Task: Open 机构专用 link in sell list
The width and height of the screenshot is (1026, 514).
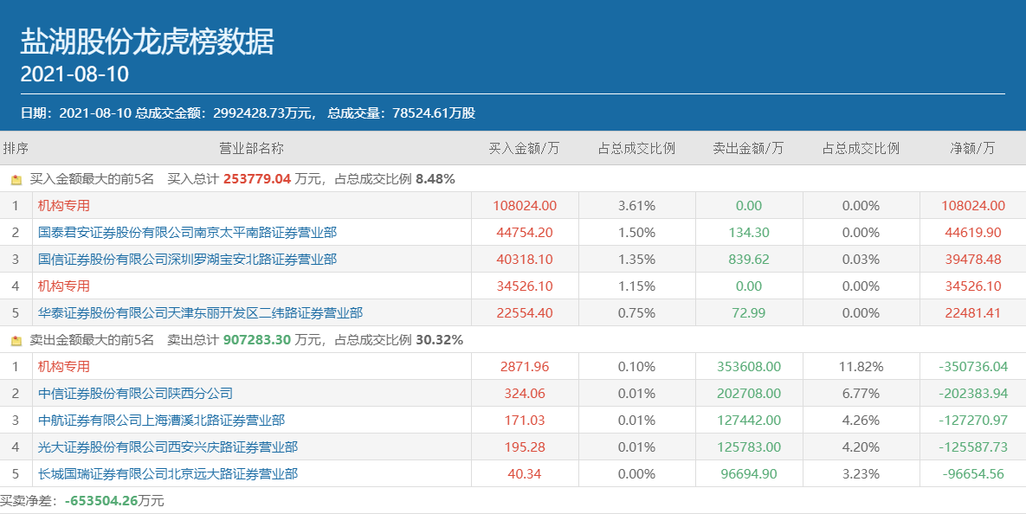Action: pyautogui.click(x=63, y=366)
